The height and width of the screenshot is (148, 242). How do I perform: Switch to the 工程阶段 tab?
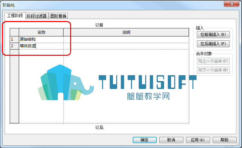[15, 16]
